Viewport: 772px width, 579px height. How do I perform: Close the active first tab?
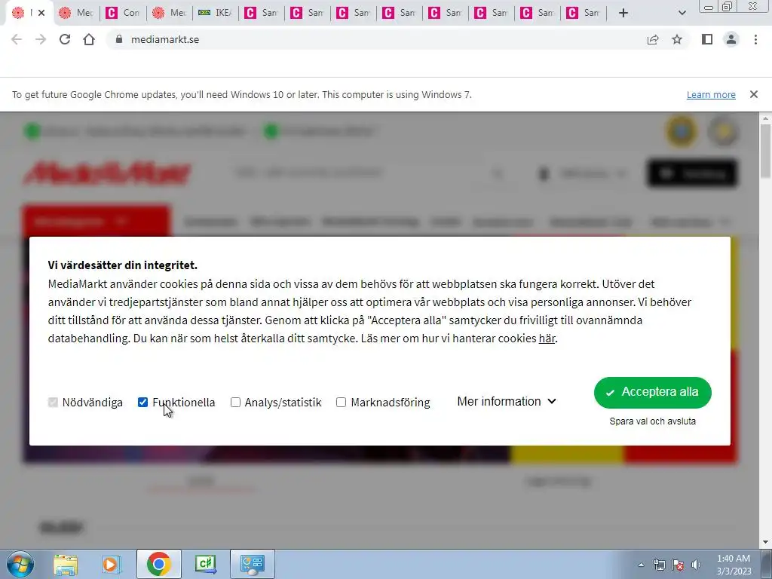pyautogui.click(x=41, y=13)
